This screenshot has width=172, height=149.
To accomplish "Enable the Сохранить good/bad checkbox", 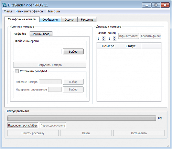I will point(17,71).
